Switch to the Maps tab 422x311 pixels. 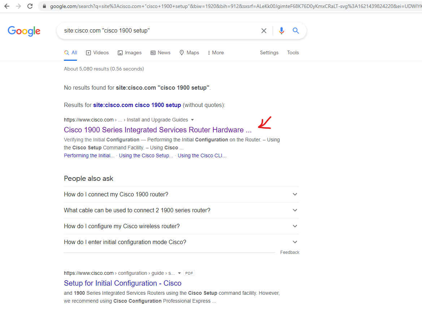click(189, 53)
